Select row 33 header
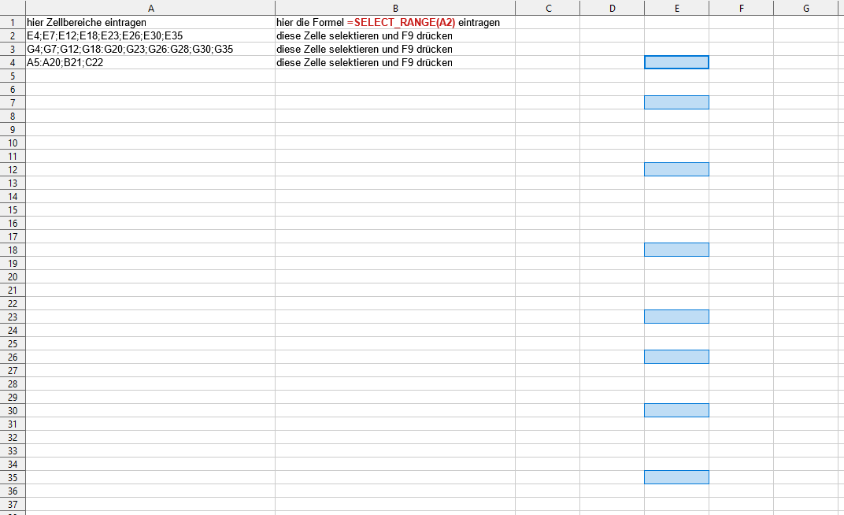The image size is (844, 515). click(x=13, y=450)
